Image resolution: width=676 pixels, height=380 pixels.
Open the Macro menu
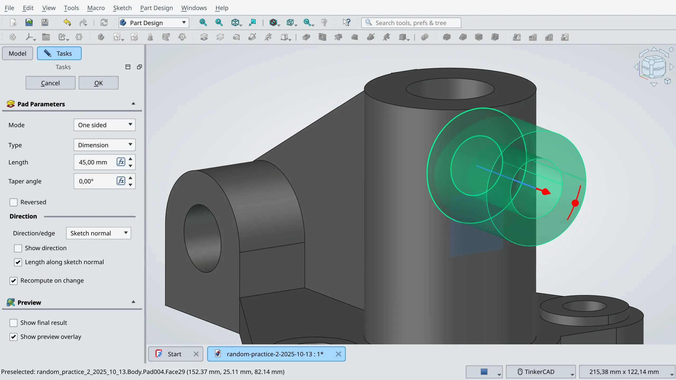[96, 8]
